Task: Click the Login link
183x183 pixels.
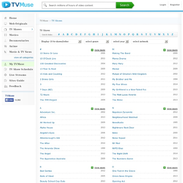Action: coord(163,5)
